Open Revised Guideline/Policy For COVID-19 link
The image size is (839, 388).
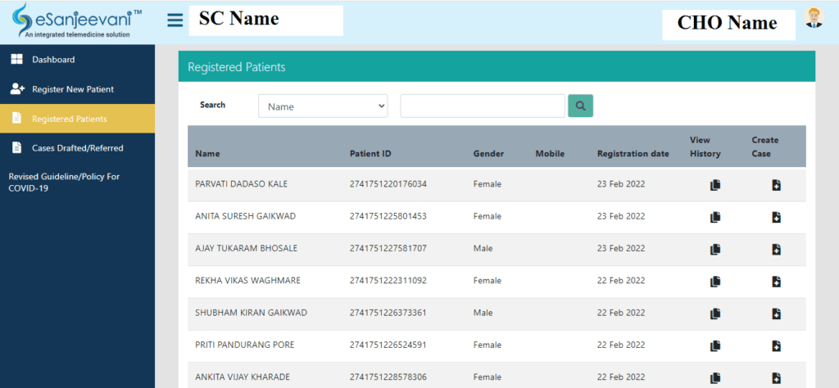point(64,183)
